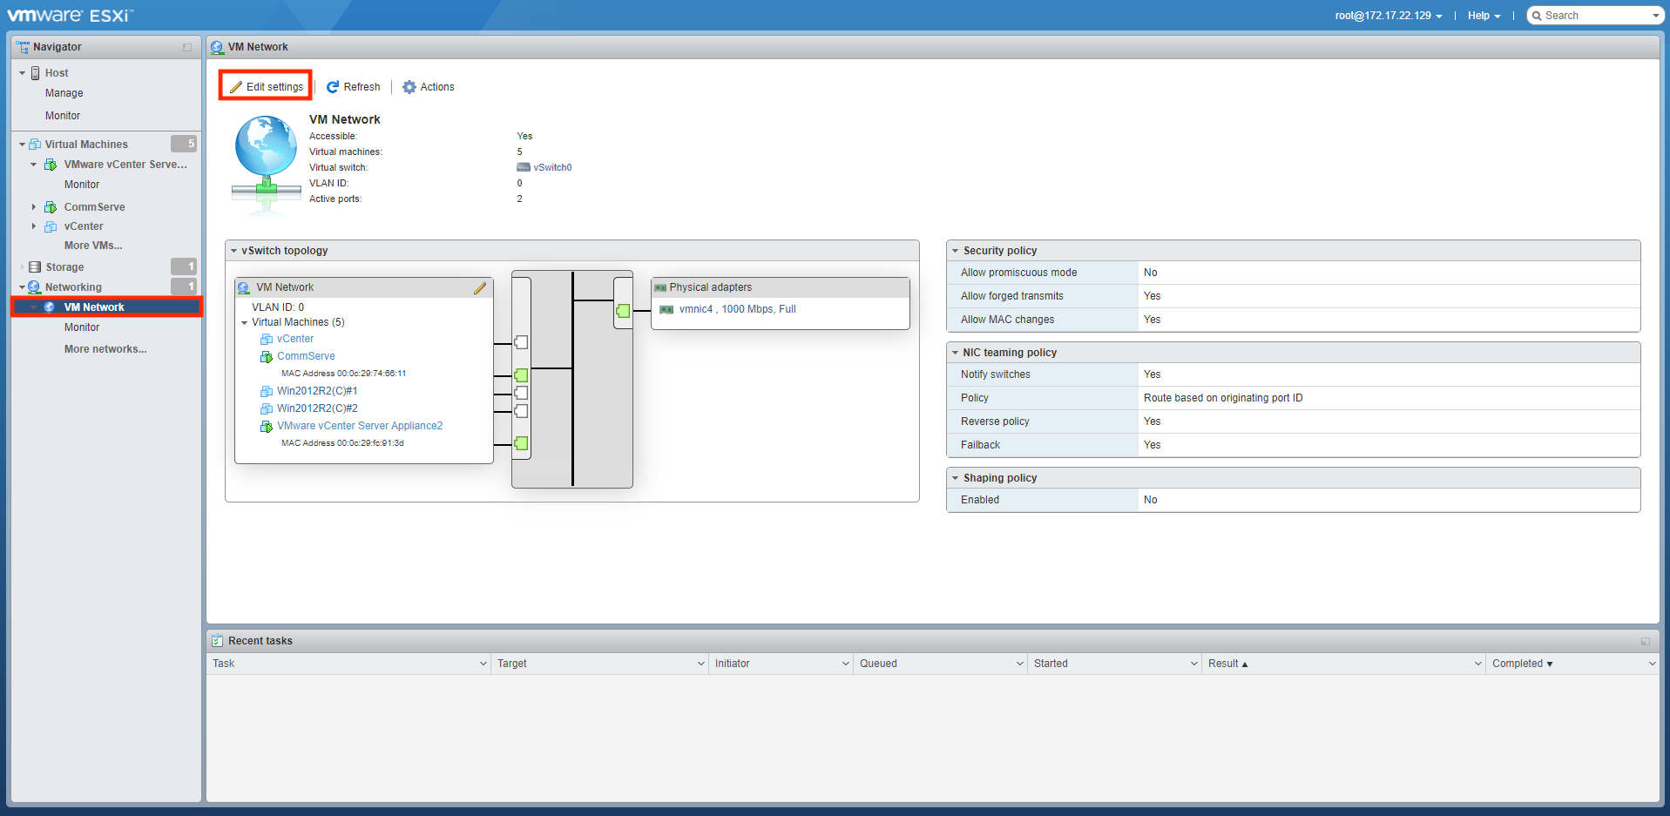This screenshot has height=816, width=1670.
Task: Click the Allow promiscuous mode row label
Action: 1018,273
